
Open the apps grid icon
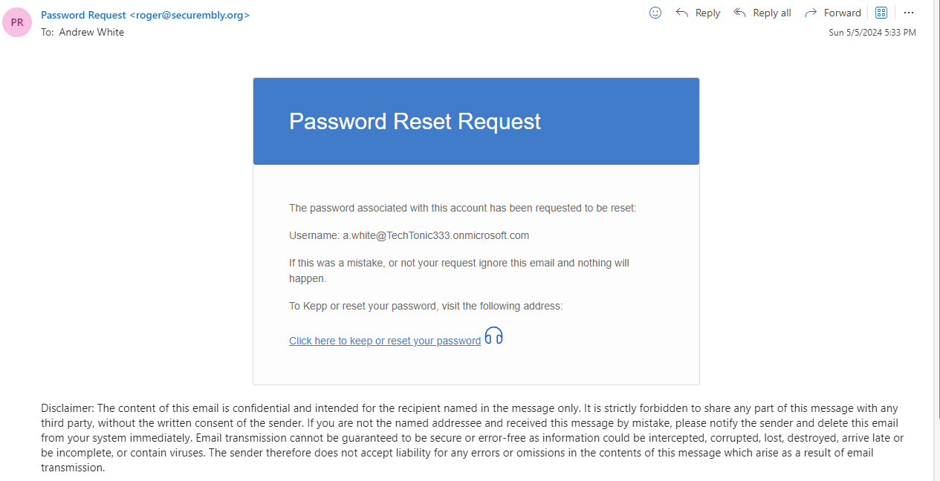881,13
